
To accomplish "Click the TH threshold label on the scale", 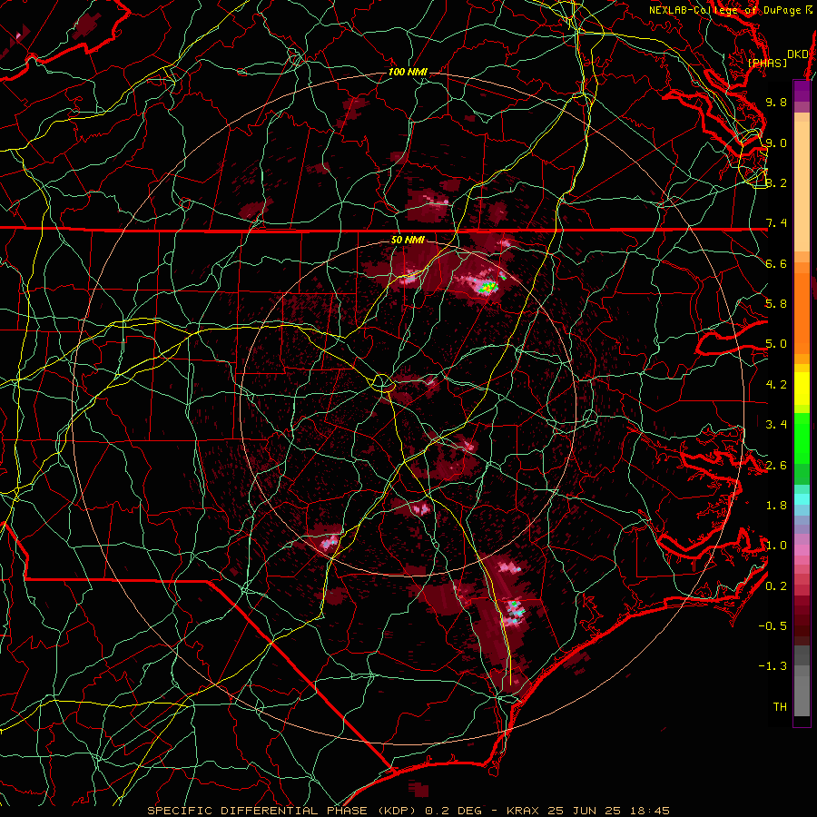I will pos(780,707).
